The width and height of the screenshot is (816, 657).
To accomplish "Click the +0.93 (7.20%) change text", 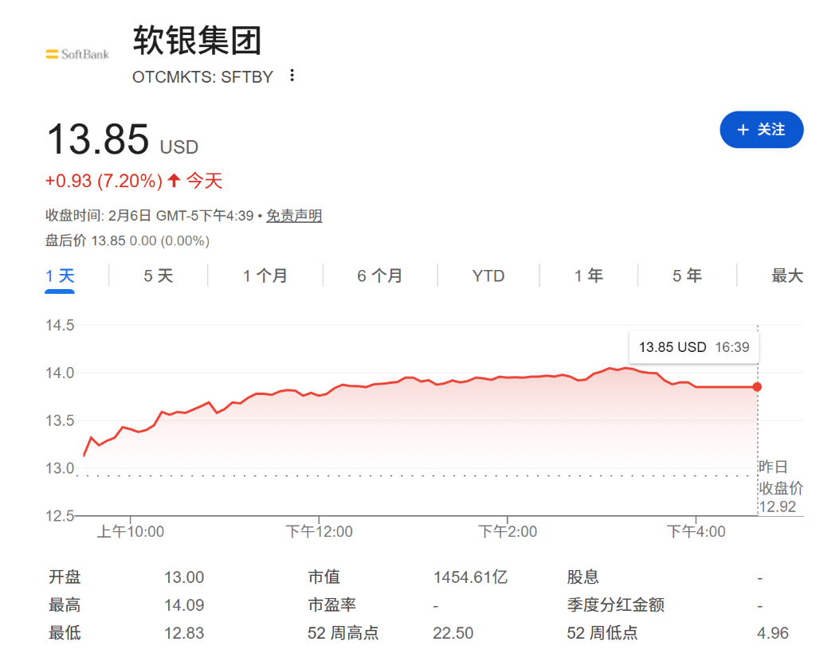I will pos(104,181).
